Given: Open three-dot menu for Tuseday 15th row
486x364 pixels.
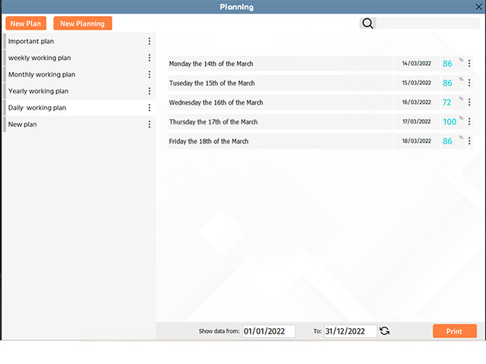Looking at the screenshot, I should (x=469, y=83).
